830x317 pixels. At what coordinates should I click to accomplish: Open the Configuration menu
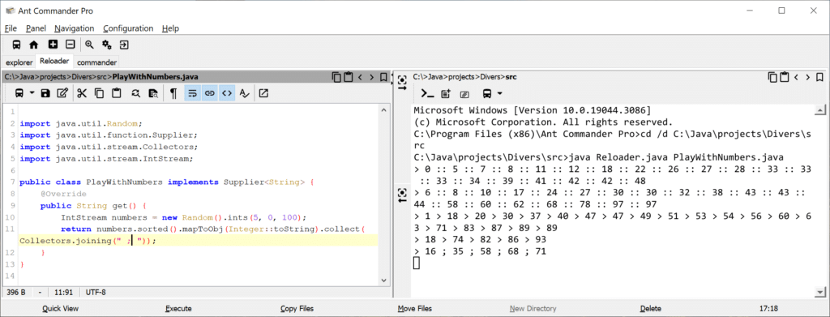click(128, 28)
